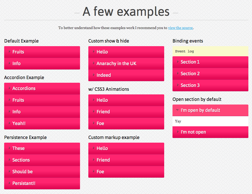Click the arrow icon next to Accordions

(10, 88)
